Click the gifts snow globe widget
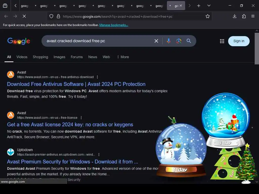 coord(226,120)
